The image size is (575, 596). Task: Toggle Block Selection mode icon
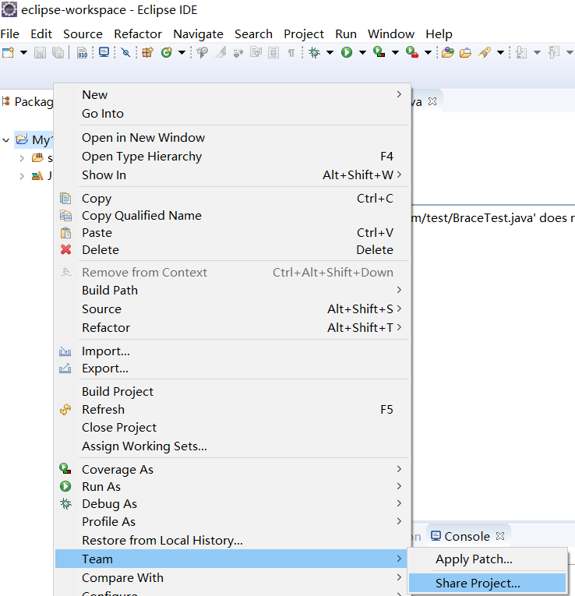(x=273, y=52)
